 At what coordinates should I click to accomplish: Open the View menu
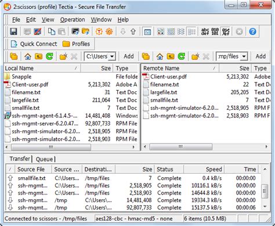click(48, 20)
